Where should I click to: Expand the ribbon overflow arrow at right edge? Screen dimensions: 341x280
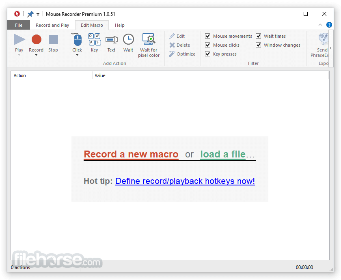pos(331,48)
